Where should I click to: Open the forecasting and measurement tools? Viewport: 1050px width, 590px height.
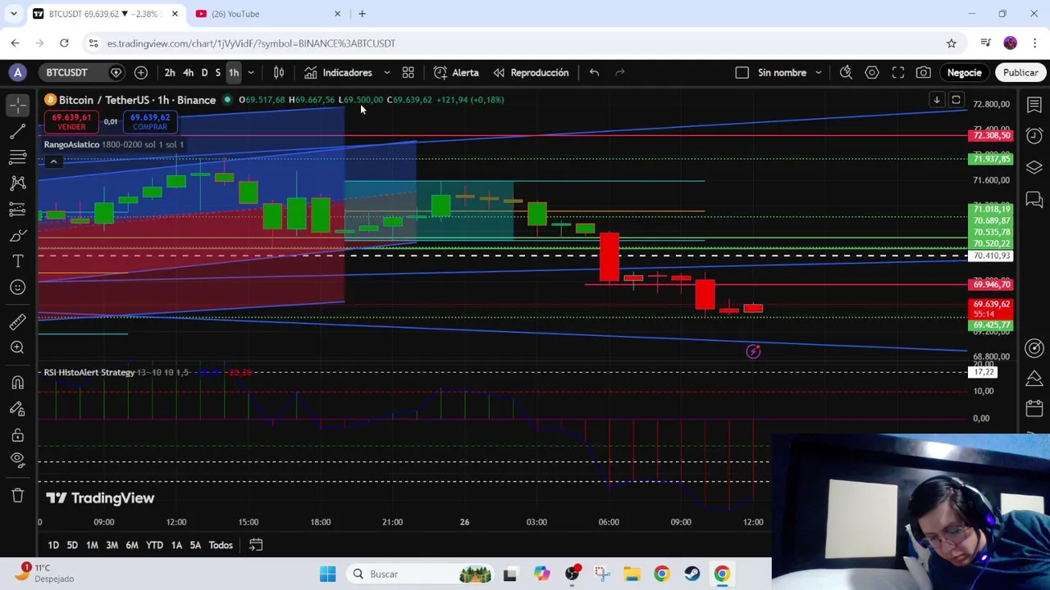click(17, 210)
